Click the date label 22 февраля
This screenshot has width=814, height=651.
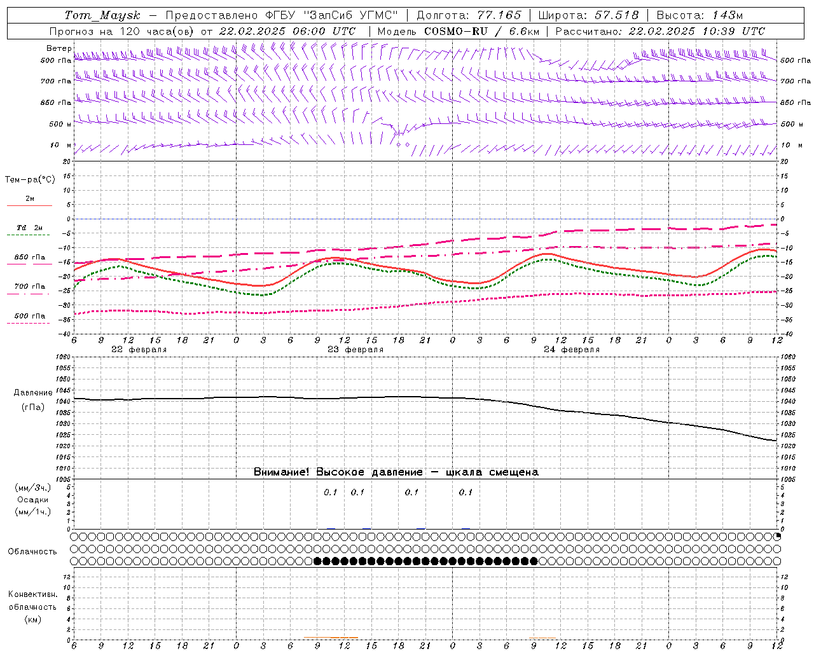pyautogui.click(x=139, y=350)
